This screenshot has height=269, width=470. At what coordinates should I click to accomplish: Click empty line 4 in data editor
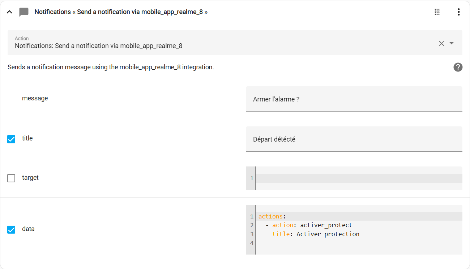(x=359, y=243)
